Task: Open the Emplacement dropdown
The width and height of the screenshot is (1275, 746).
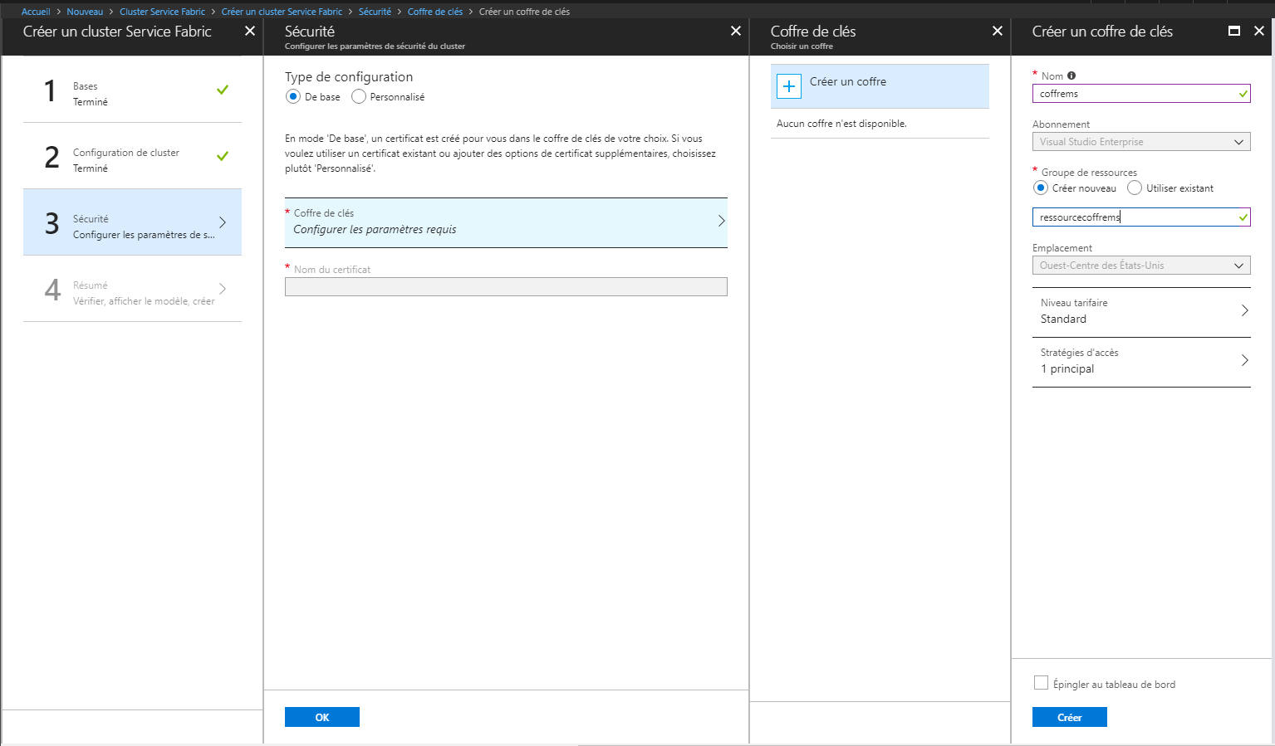Action: (x=1141, y=266)
